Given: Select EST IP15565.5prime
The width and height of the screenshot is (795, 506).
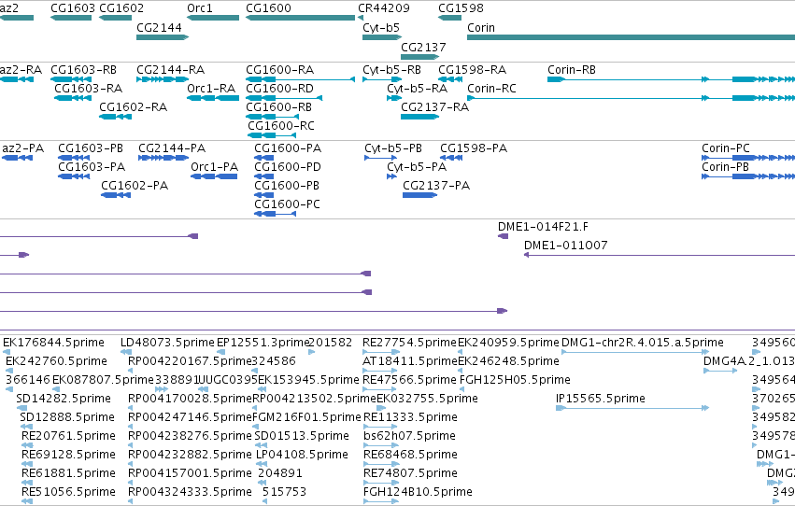Looking at the screenshot, I should coord(601,398).
